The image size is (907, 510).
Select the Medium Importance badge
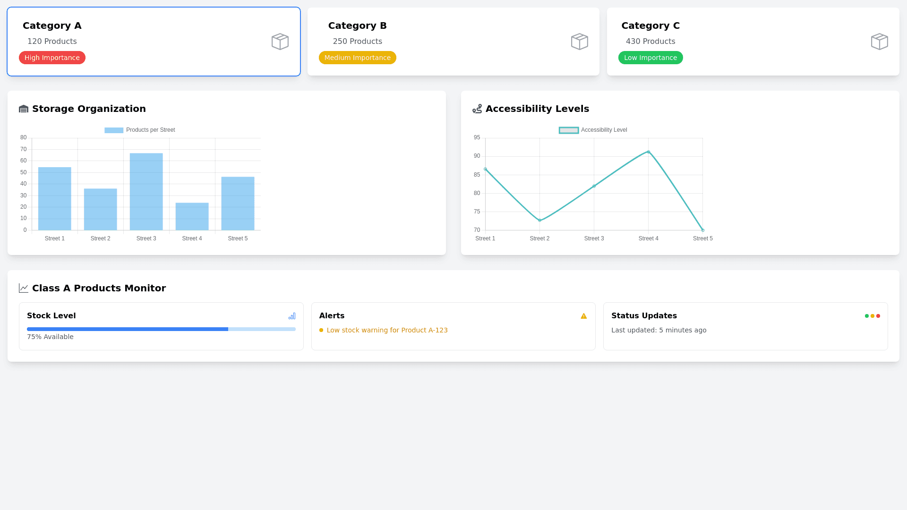[x=357, y=58]
